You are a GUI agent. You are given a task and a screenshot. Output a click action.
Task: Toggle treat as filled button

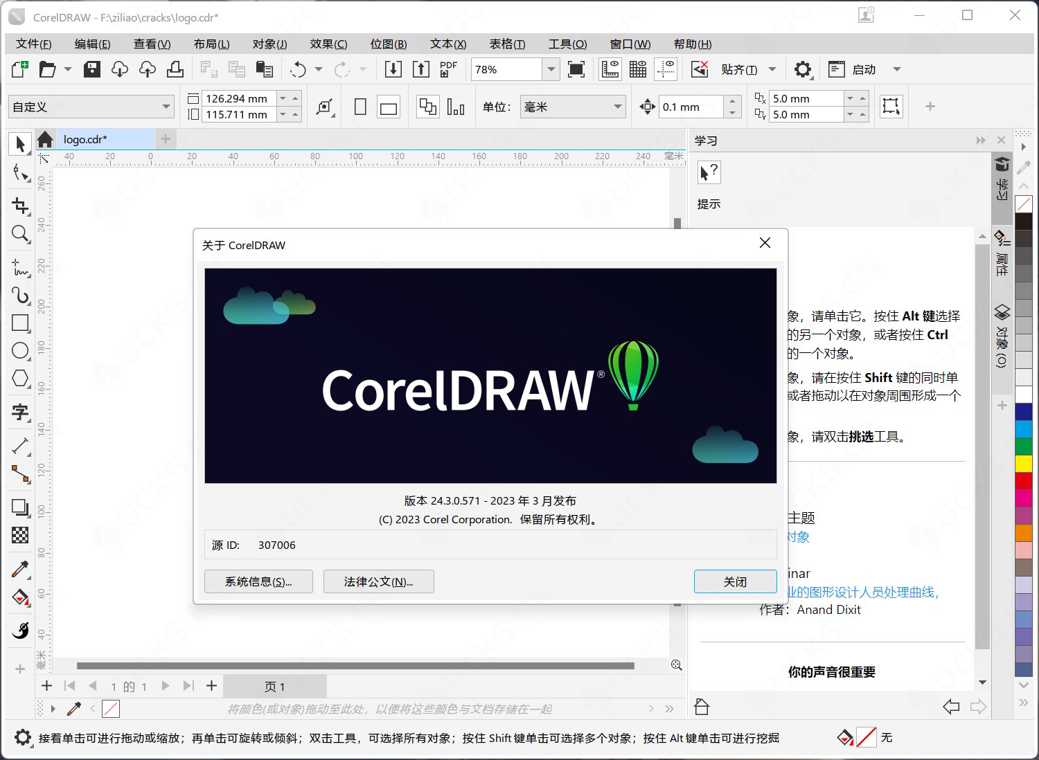[x=891, y=107]
